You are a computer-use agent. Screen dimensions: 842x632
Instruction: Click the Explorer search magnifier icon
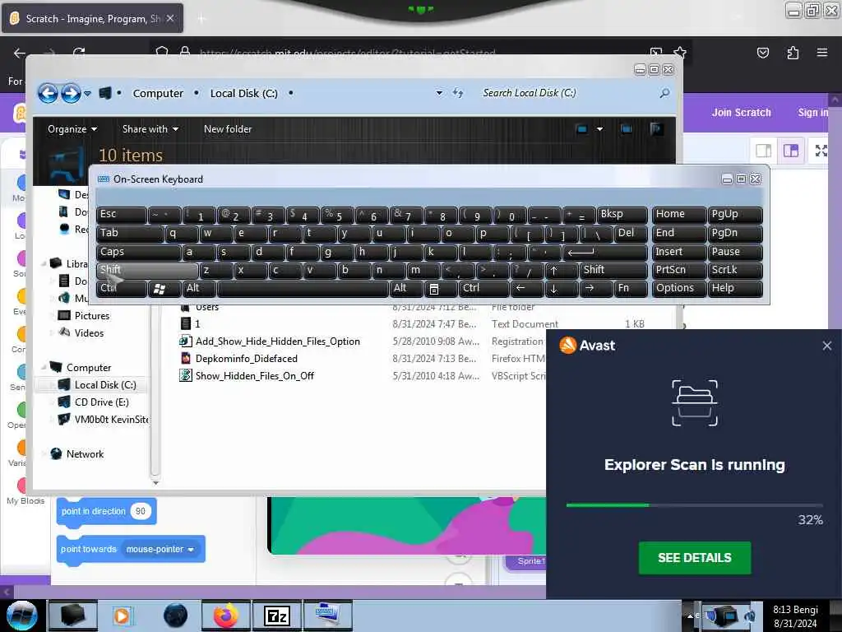pos(664,93)
